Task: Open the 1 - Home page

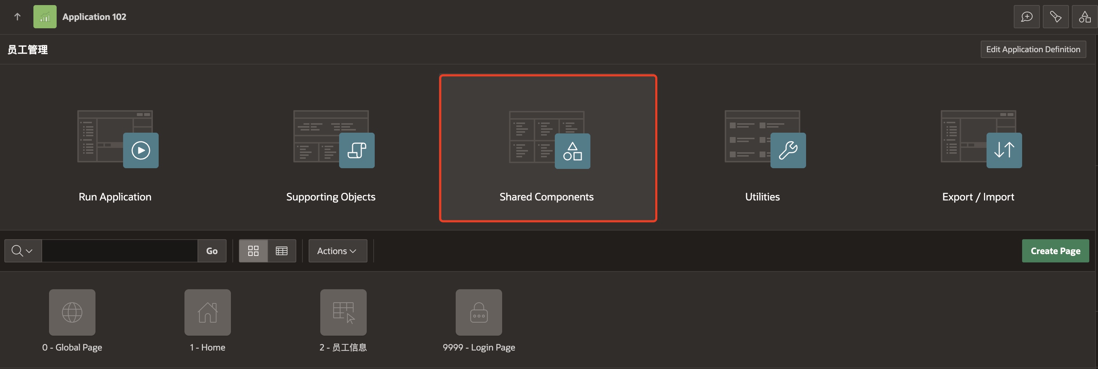Action: (208, 312)
